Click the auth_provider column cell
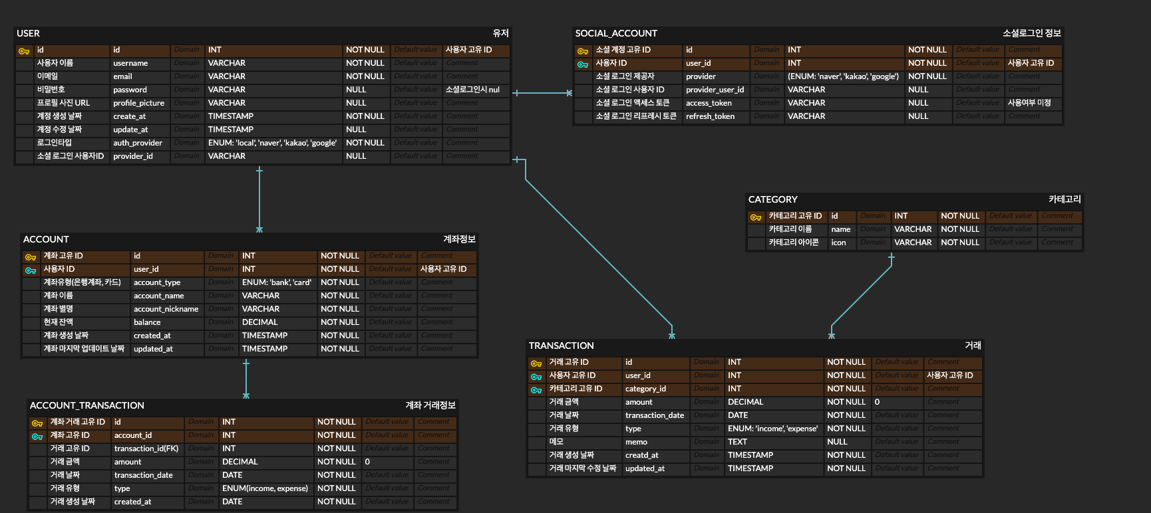 point(140,143)
